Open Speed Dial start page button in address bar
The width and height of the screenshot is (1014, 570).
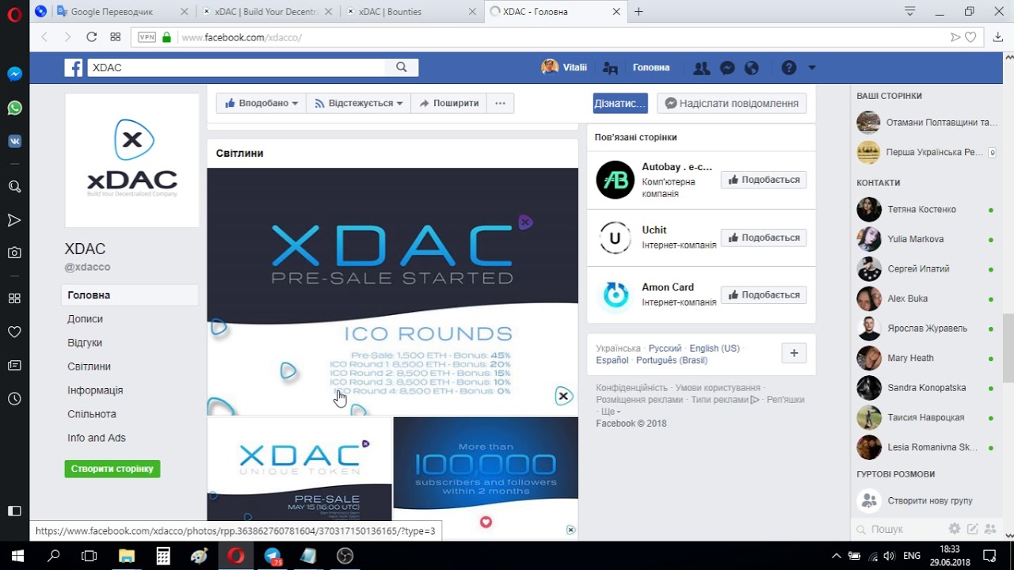(x=115, y=37)
